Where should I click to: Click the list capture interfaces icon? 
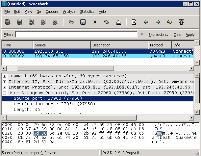coord(8,22)
